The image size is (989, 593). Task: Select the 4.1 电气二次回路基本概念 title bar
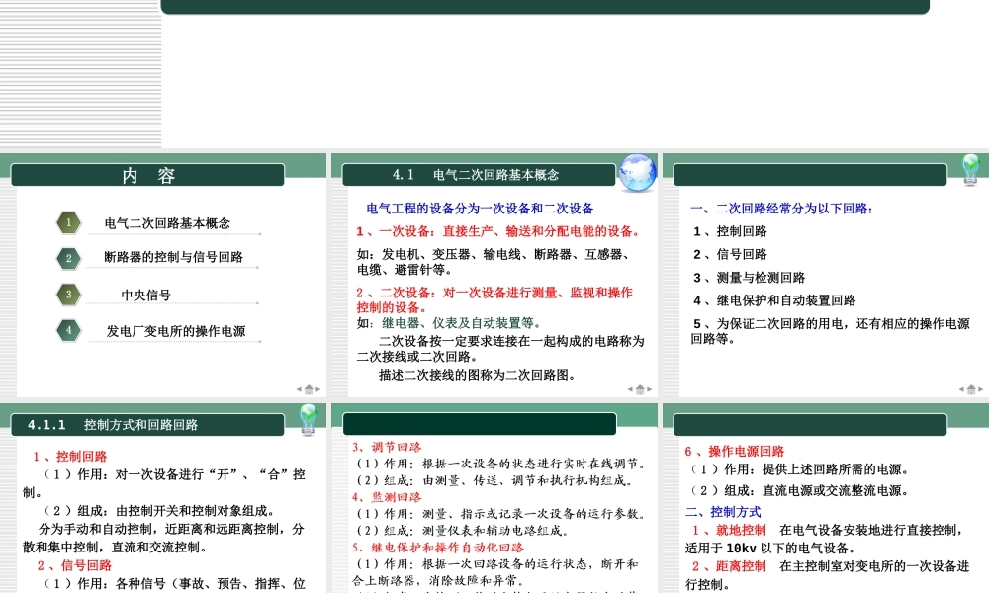[479, 175]
